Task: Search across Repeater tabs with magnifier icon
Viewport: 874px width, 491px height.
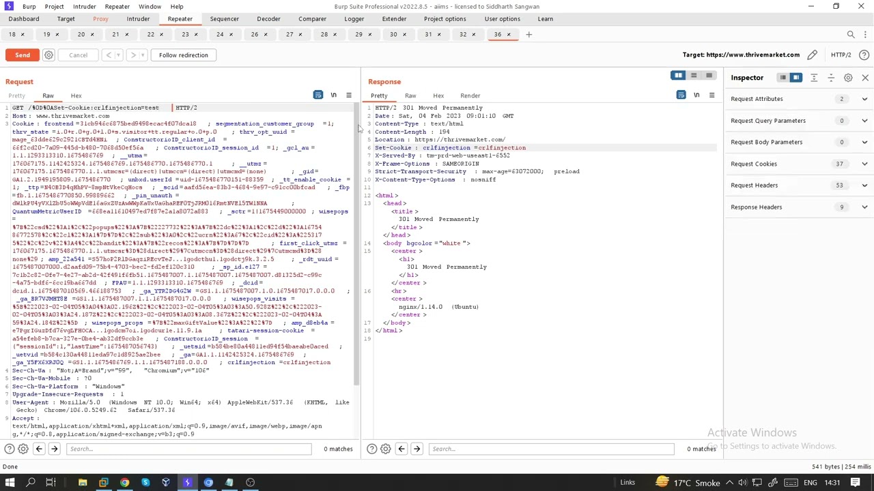Action: click(851, 35)
